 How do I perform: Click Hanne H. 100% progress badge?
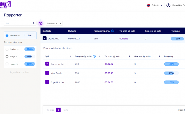coord(30,64)
